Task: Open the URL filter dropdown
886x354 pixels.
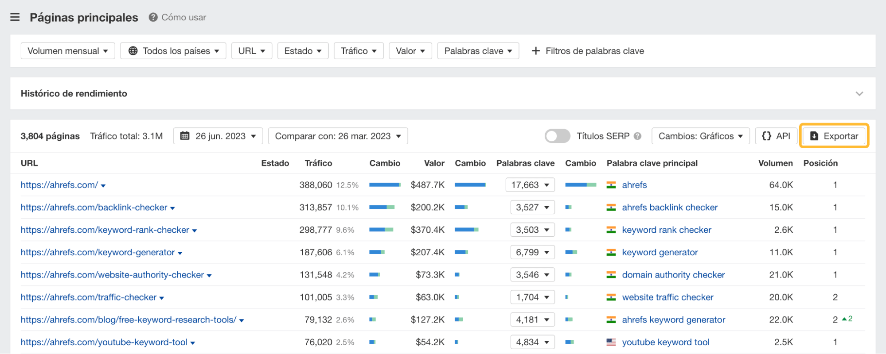Action: click(252, 51)
